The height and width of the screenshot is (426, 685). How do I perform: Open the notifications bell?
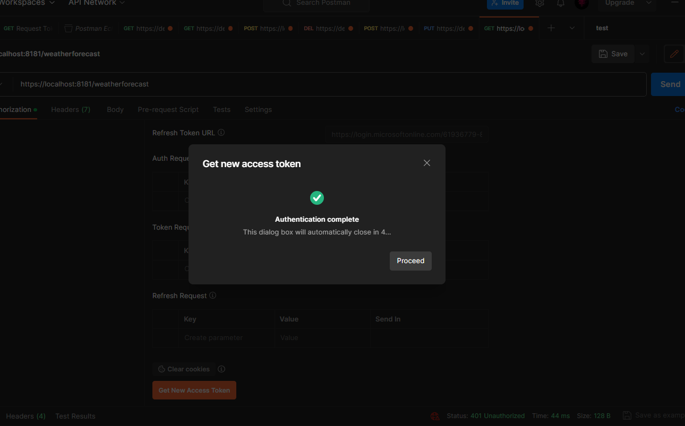tap(561, 3)
